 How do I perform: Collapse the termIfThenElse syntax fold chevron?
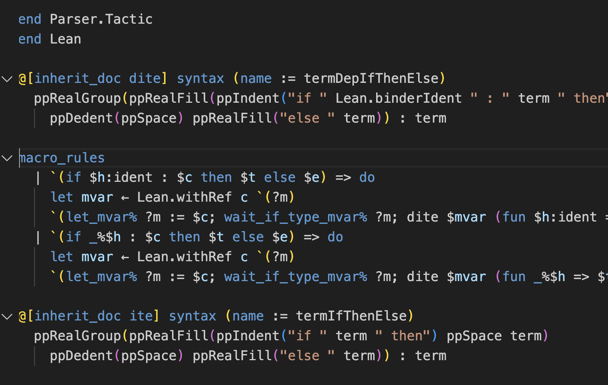coord(7,317)
